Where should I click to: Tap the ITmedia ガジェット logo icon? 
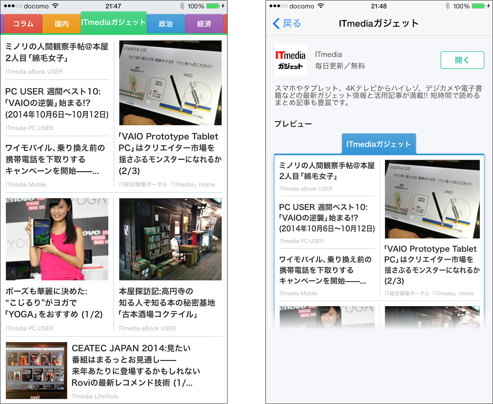(290, 60)
